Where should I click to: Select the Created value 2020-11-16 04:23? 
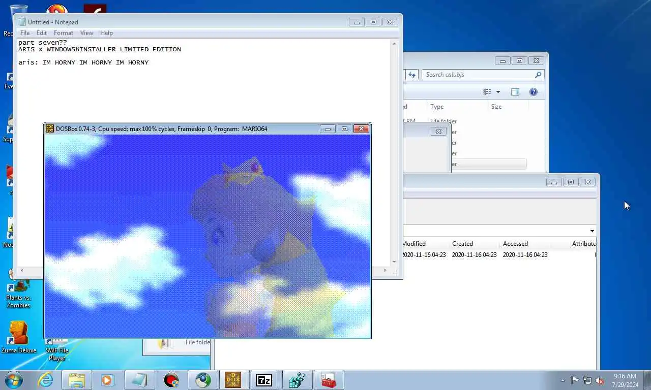click(475, 255)
